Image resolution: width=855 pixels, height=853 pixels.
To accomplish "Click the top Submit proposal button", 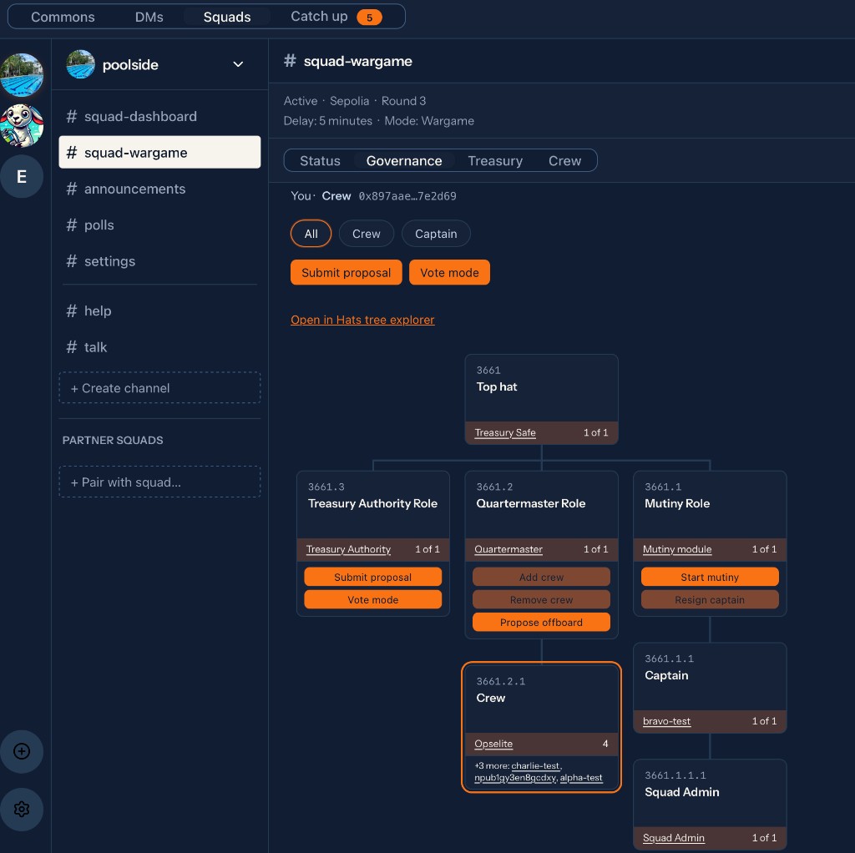I will pyautogui.click(x=346, y=272).
